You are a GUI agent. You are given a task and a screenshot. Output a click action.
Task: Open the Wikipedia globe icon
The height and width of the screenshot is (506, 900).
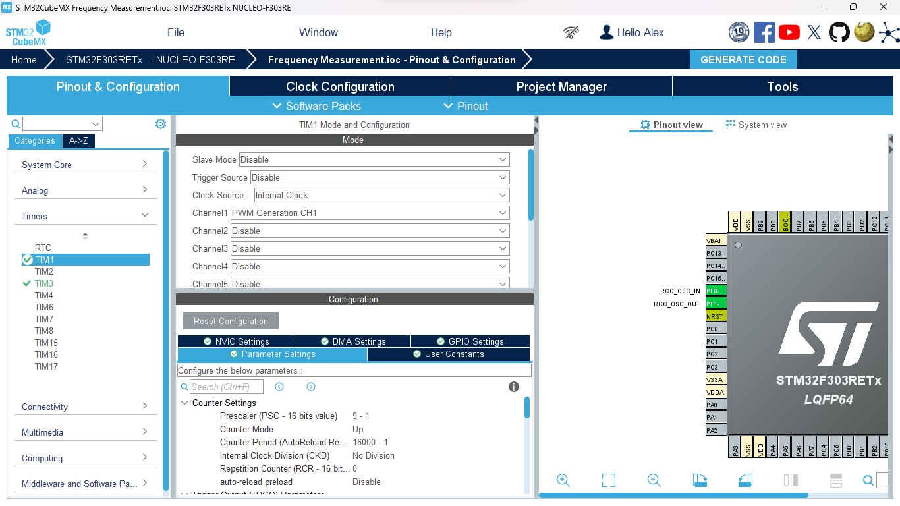[x=864, y=32]
